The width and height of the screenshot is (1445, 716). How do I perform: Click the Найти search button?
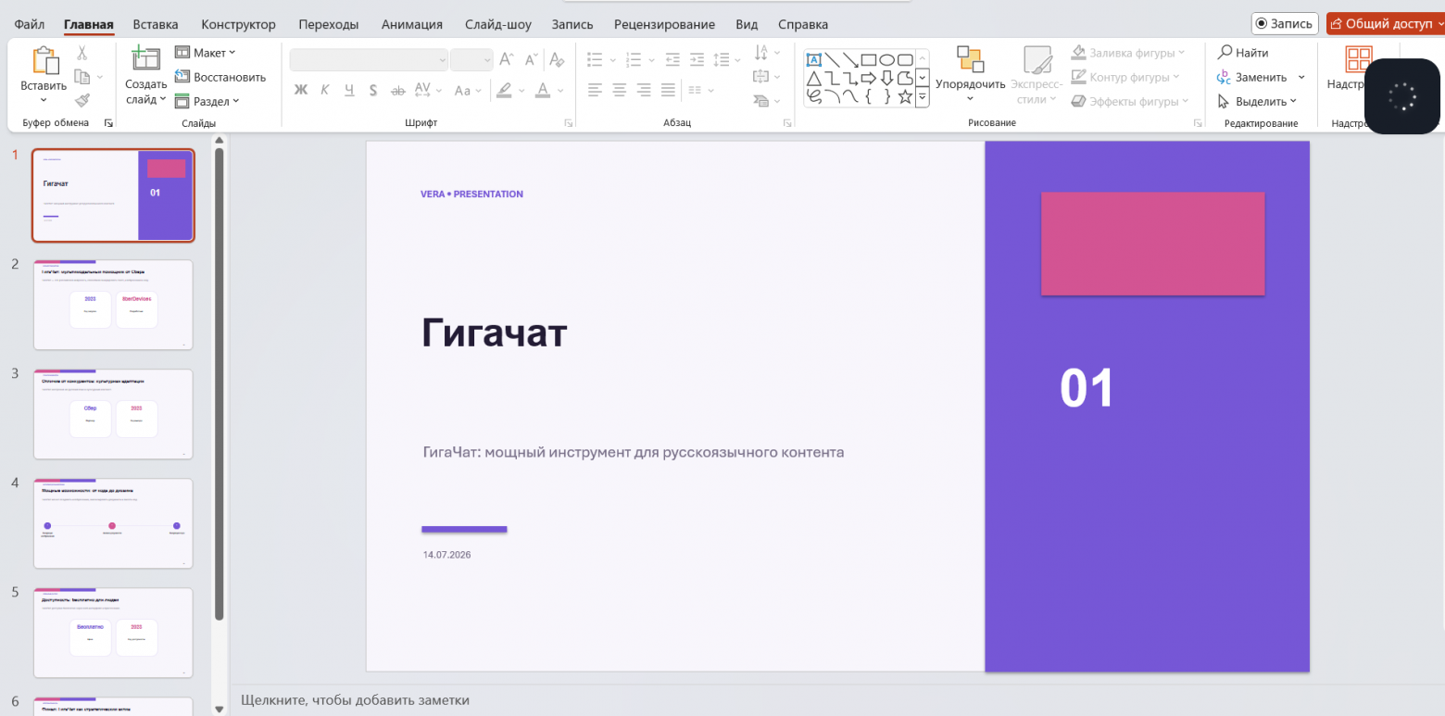(x=1242, y=53)
